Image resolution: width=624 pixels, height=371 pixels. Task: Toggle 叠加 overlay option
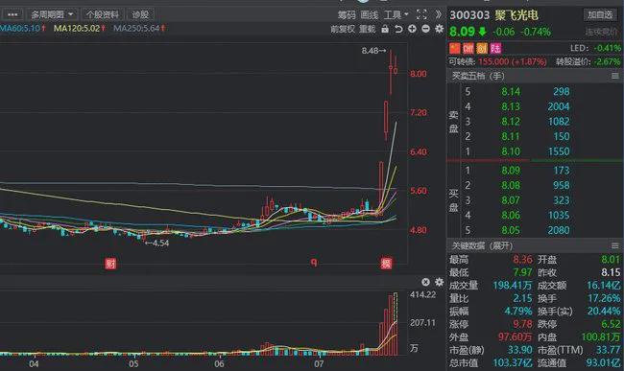(367, 29)
